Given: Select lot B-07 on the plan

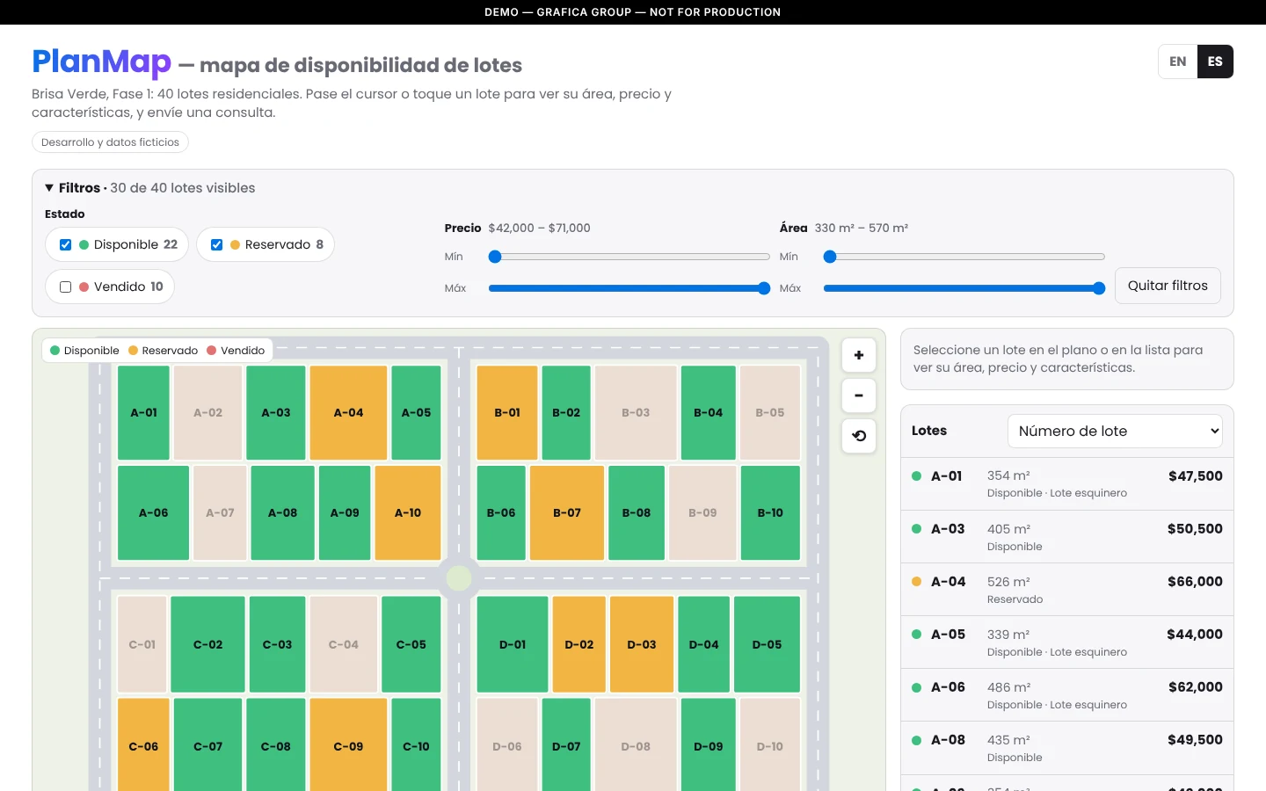Looking at the screenshot, I should click(x=567, y=513).
